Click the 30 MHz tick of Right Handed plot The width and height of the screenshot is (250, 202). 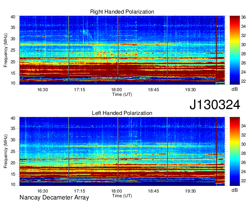(13, 39)
